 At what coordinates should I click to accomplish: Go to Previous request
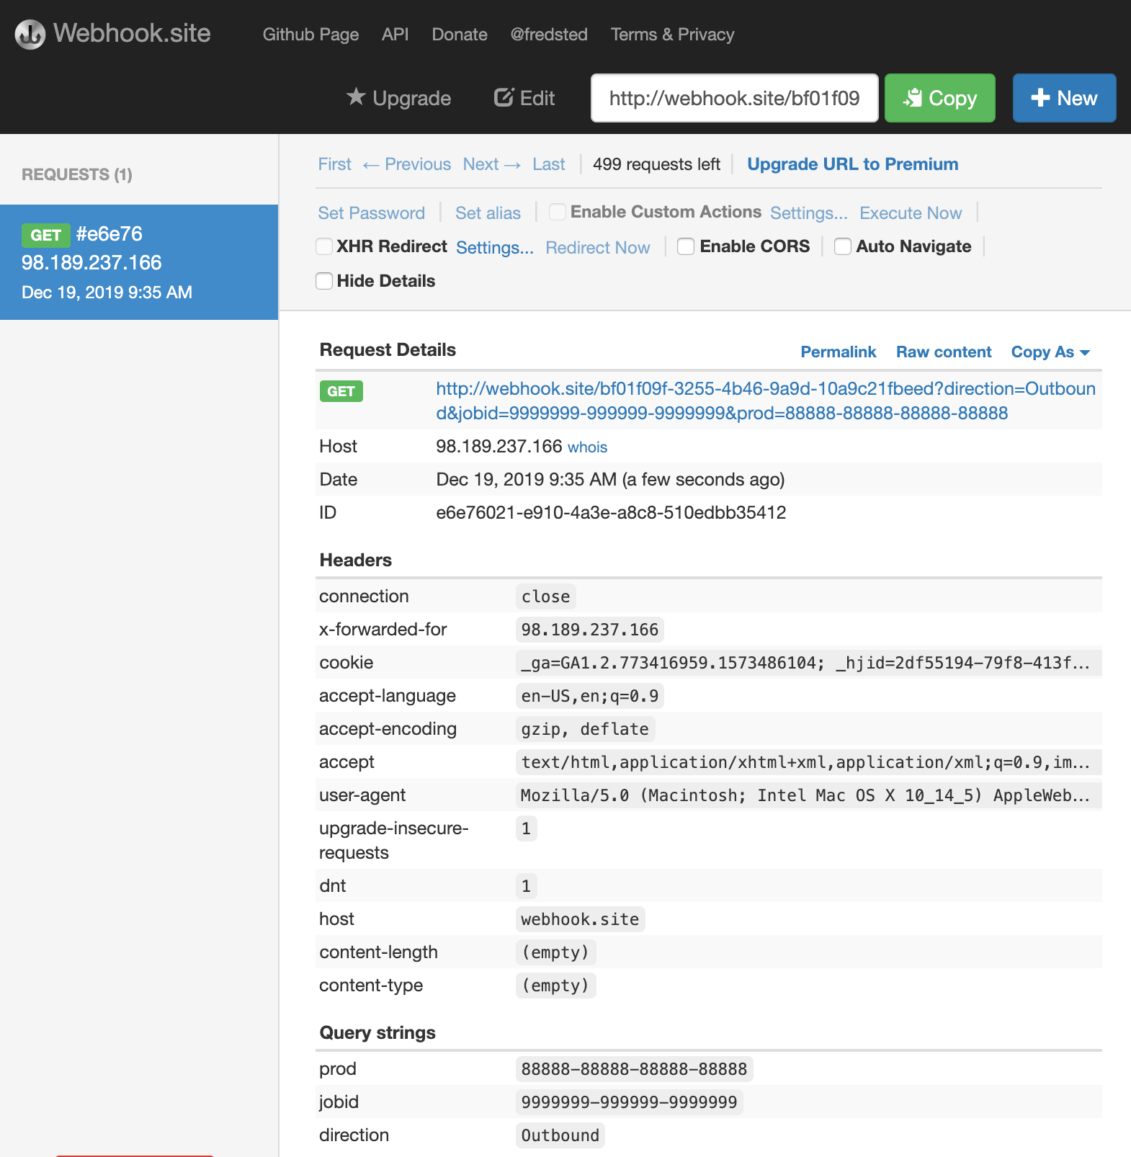(x=407, y=164)
